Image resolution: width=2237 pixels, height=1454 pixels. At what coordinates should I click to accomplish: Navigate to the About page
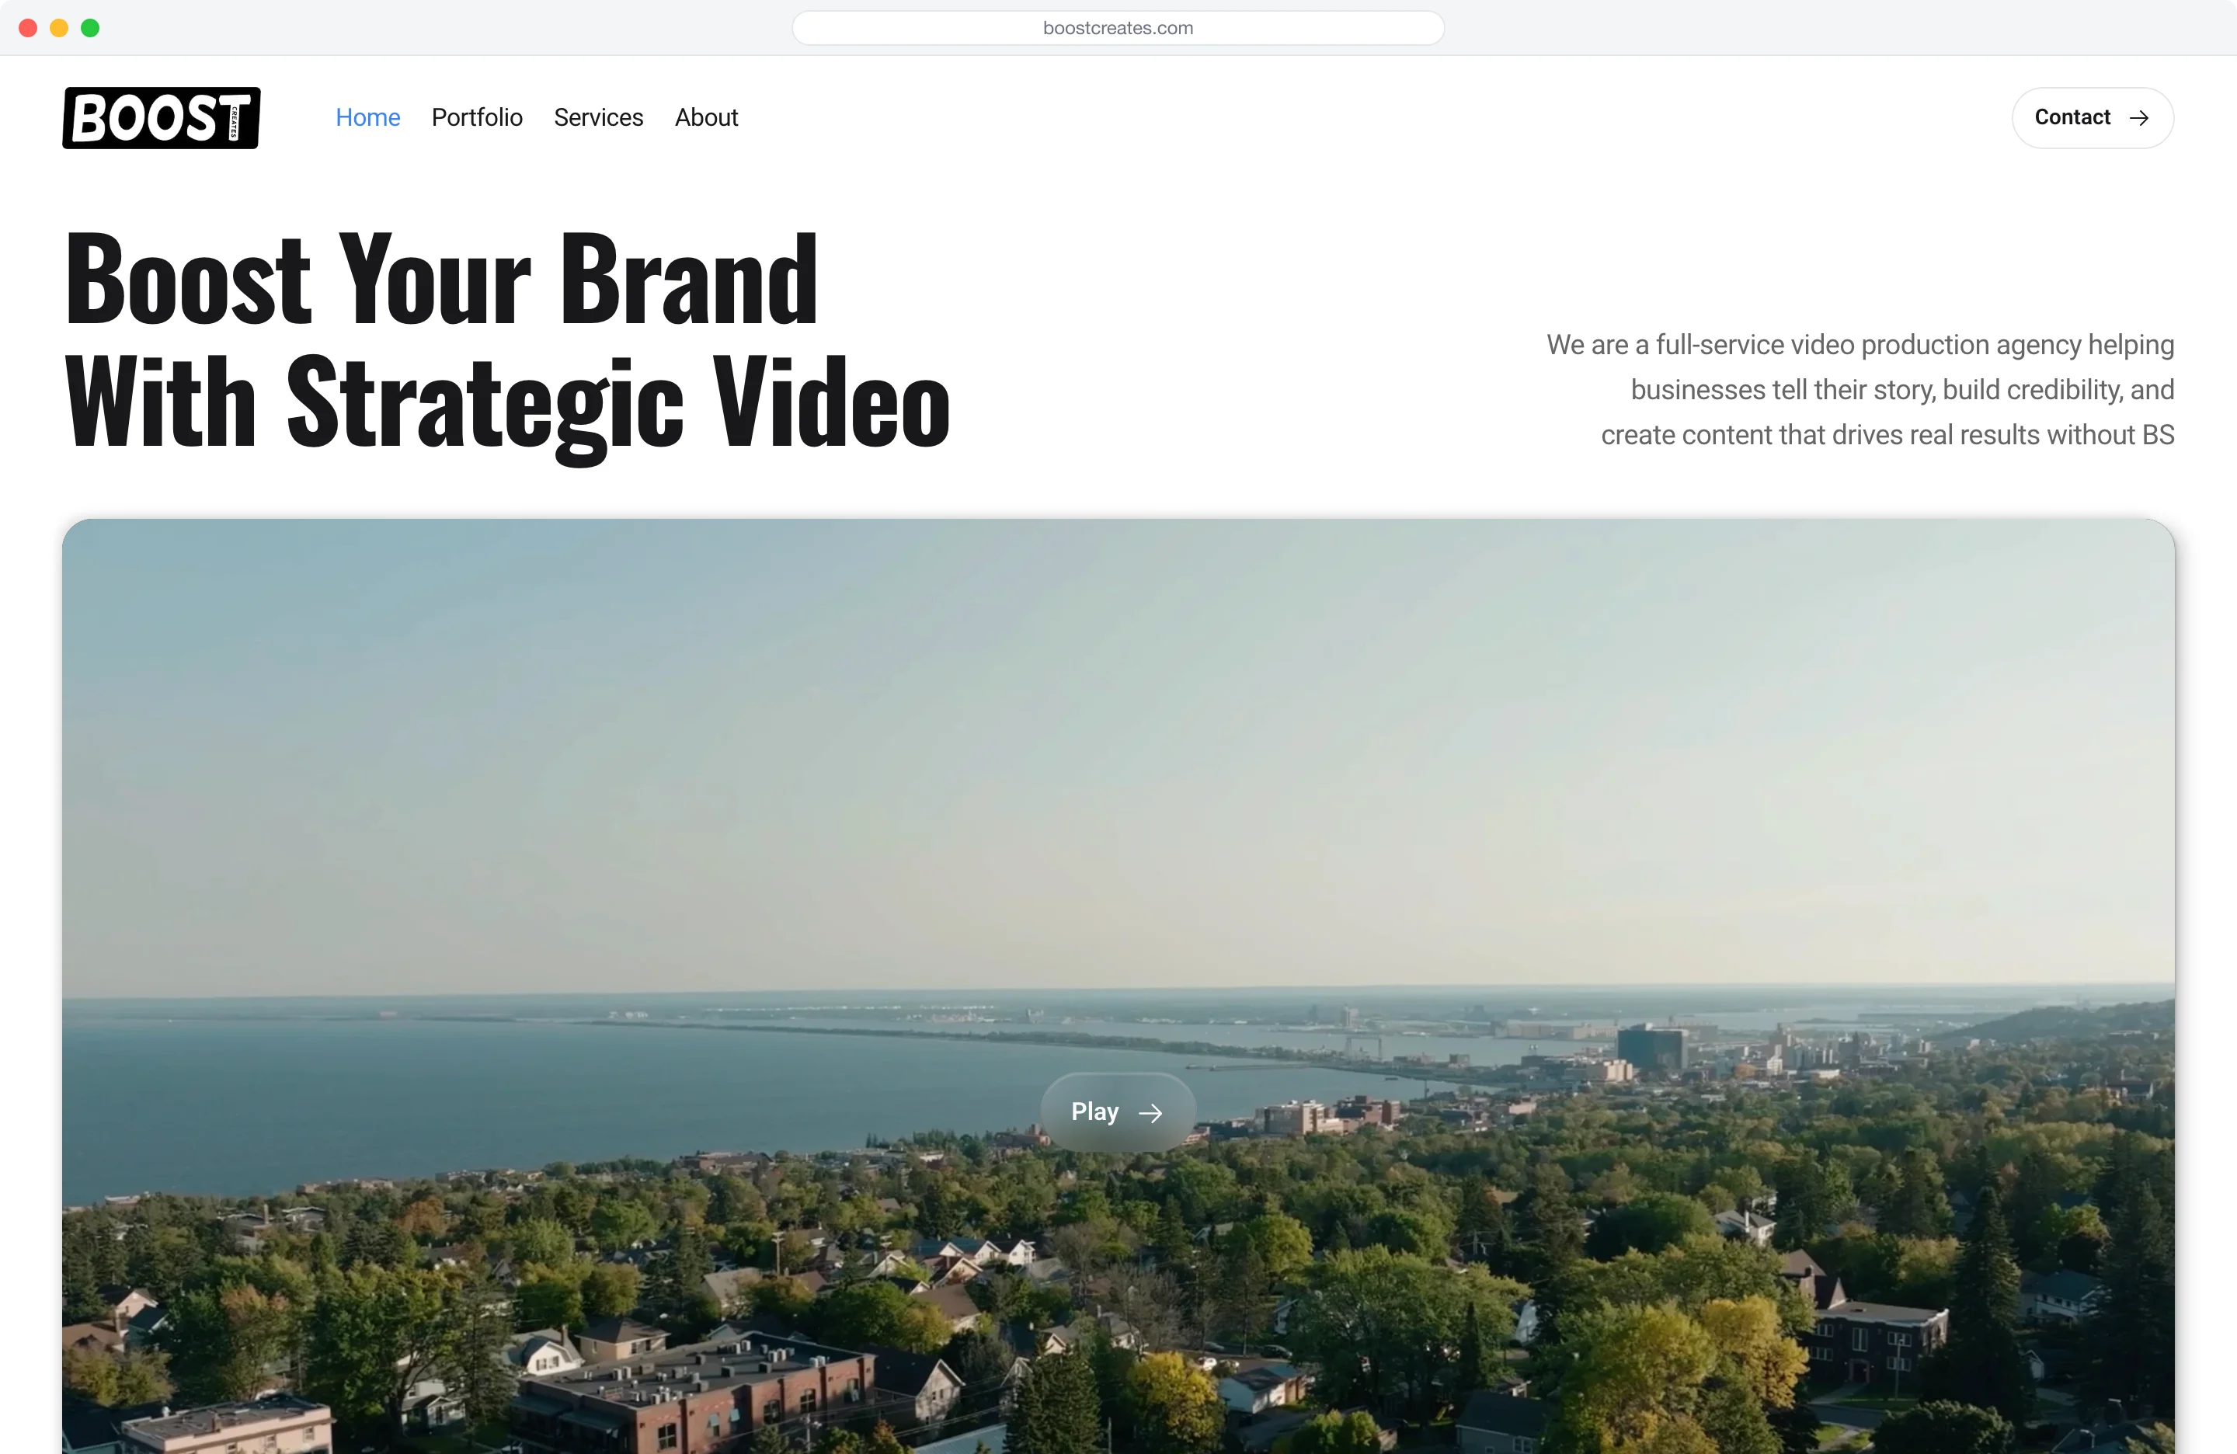point(706,117)
